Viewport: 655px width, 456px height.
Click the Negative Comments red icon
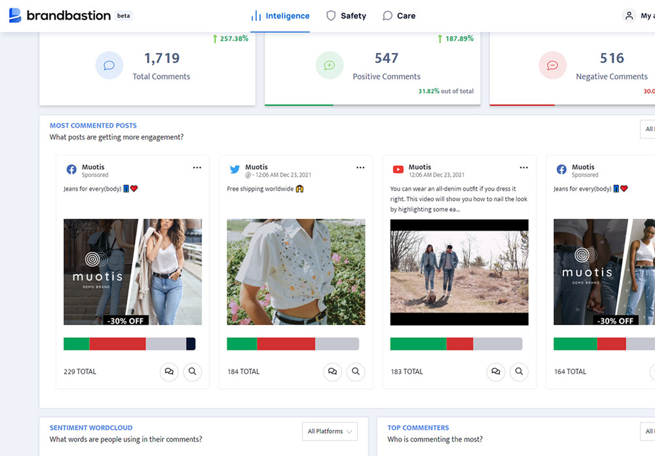tap(552, 66)
